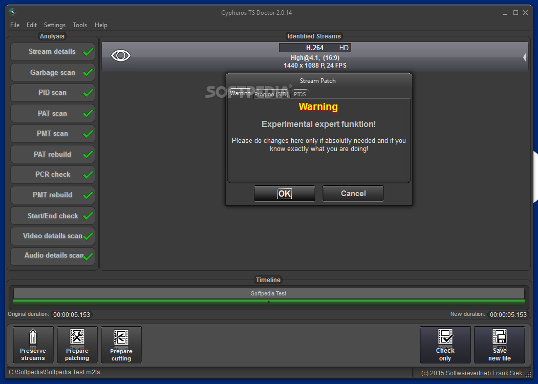Open the Tools menu
The height and width of the screenshot is (384, 538).
click(x=80, y=25)
